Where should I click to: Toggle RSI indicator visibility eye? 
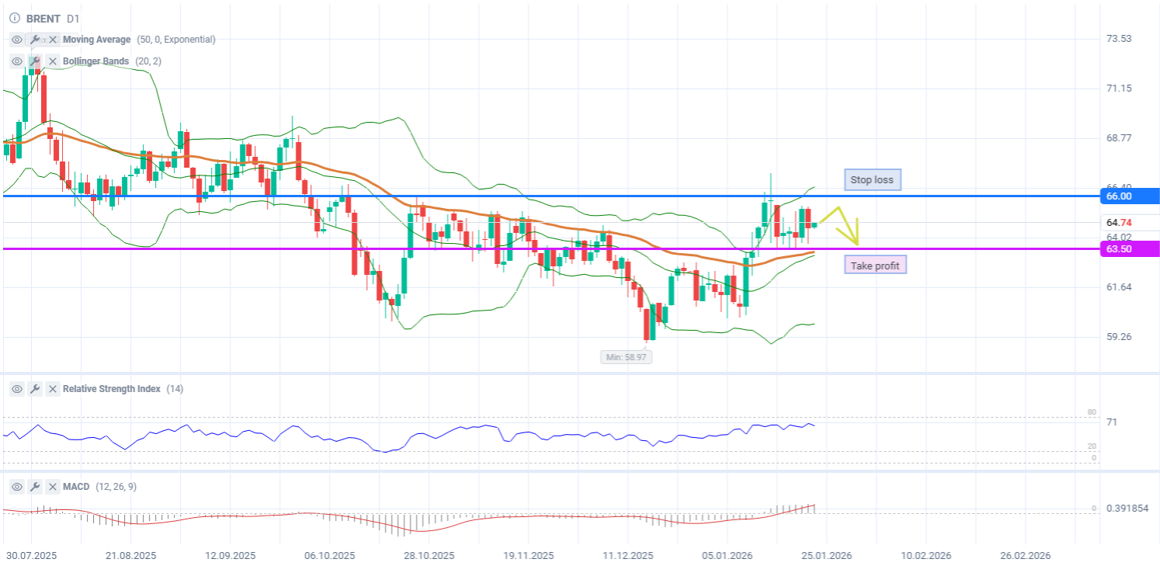coord(17,389)
